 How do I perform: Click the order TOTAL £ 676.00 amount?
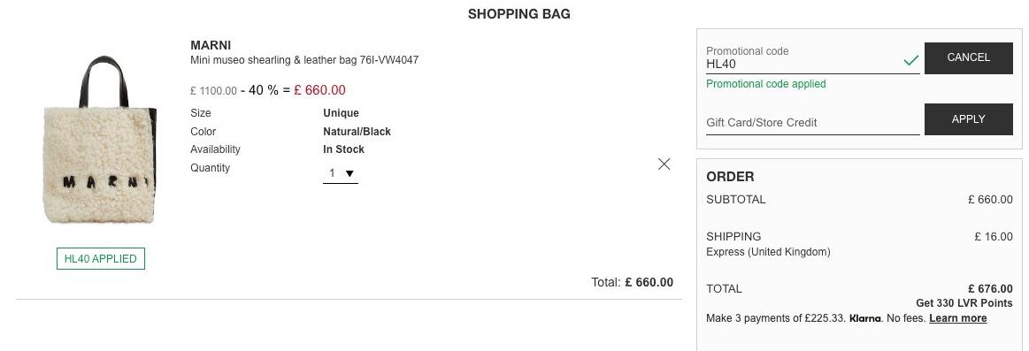click(x=989, y=289)
